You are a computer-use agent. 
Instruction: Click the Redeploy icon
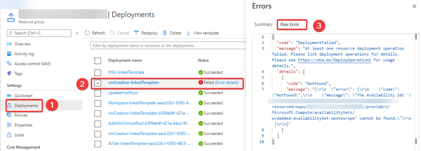[136, 33]
